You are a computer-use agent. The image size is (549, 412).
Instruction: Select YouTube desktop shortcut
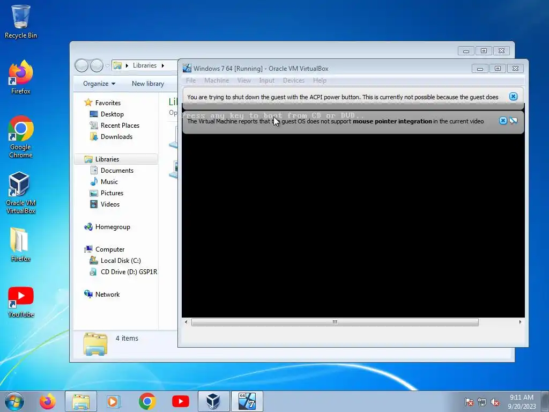pyautogui.click(x=21, y=302)
